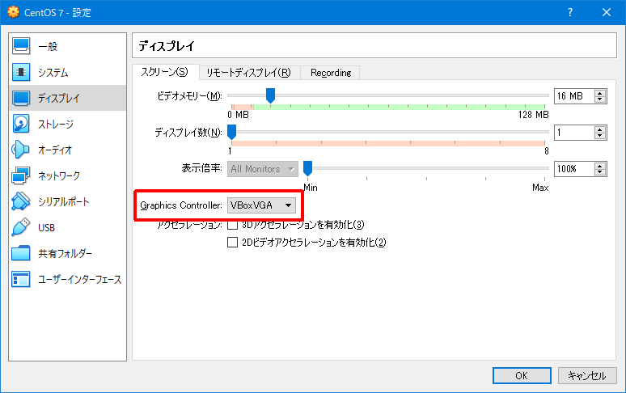Select ネットワーク settings category label
Viewport: 626px width, 393px height.
click(59, 176)
